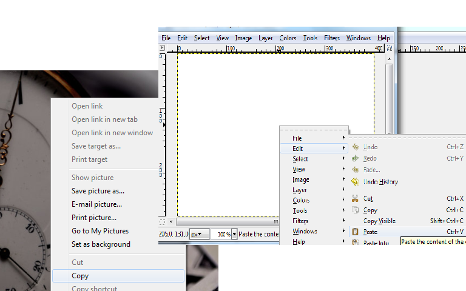466x291 pixels.
Task: Click the Undo arrow icon in Edit submenu
Action: pos(355,147)
